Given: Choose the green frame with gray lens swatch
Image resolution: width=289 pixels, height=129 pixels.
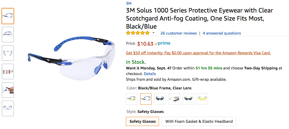Looking at the screenshot, I should click(188, 99).
